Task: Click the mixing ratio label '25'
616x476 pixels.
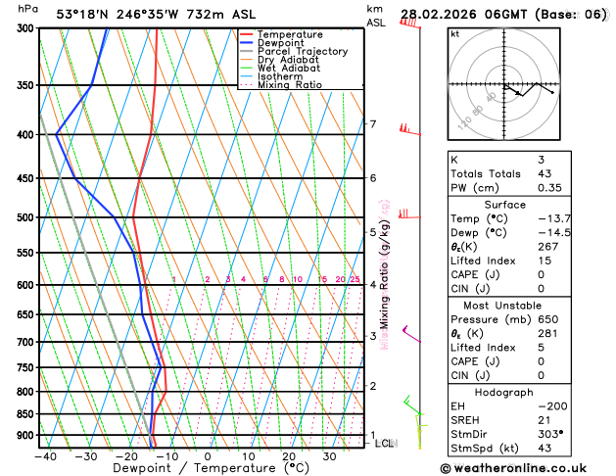Action: tap(355, 279)
